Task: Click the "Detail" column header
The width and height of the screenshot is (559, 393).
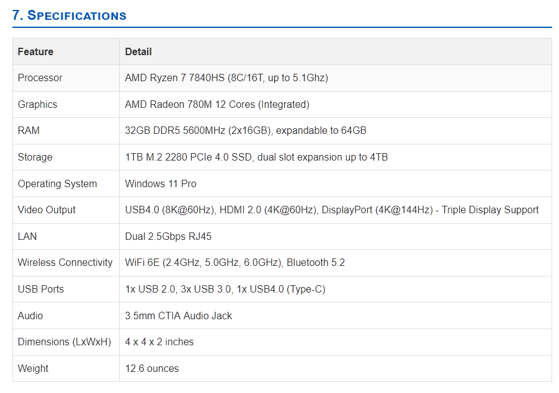Action: (x=138, y=51)
